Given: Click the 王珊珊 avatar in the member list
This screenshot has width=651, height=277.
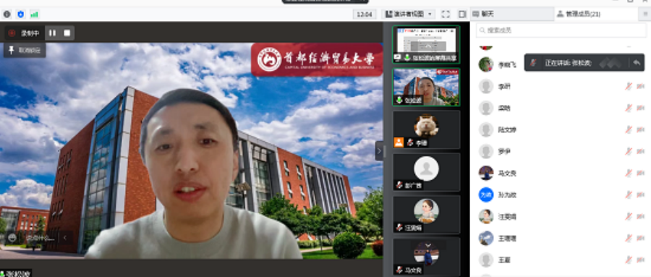Looking at the screenshot, I should (486, 239).
